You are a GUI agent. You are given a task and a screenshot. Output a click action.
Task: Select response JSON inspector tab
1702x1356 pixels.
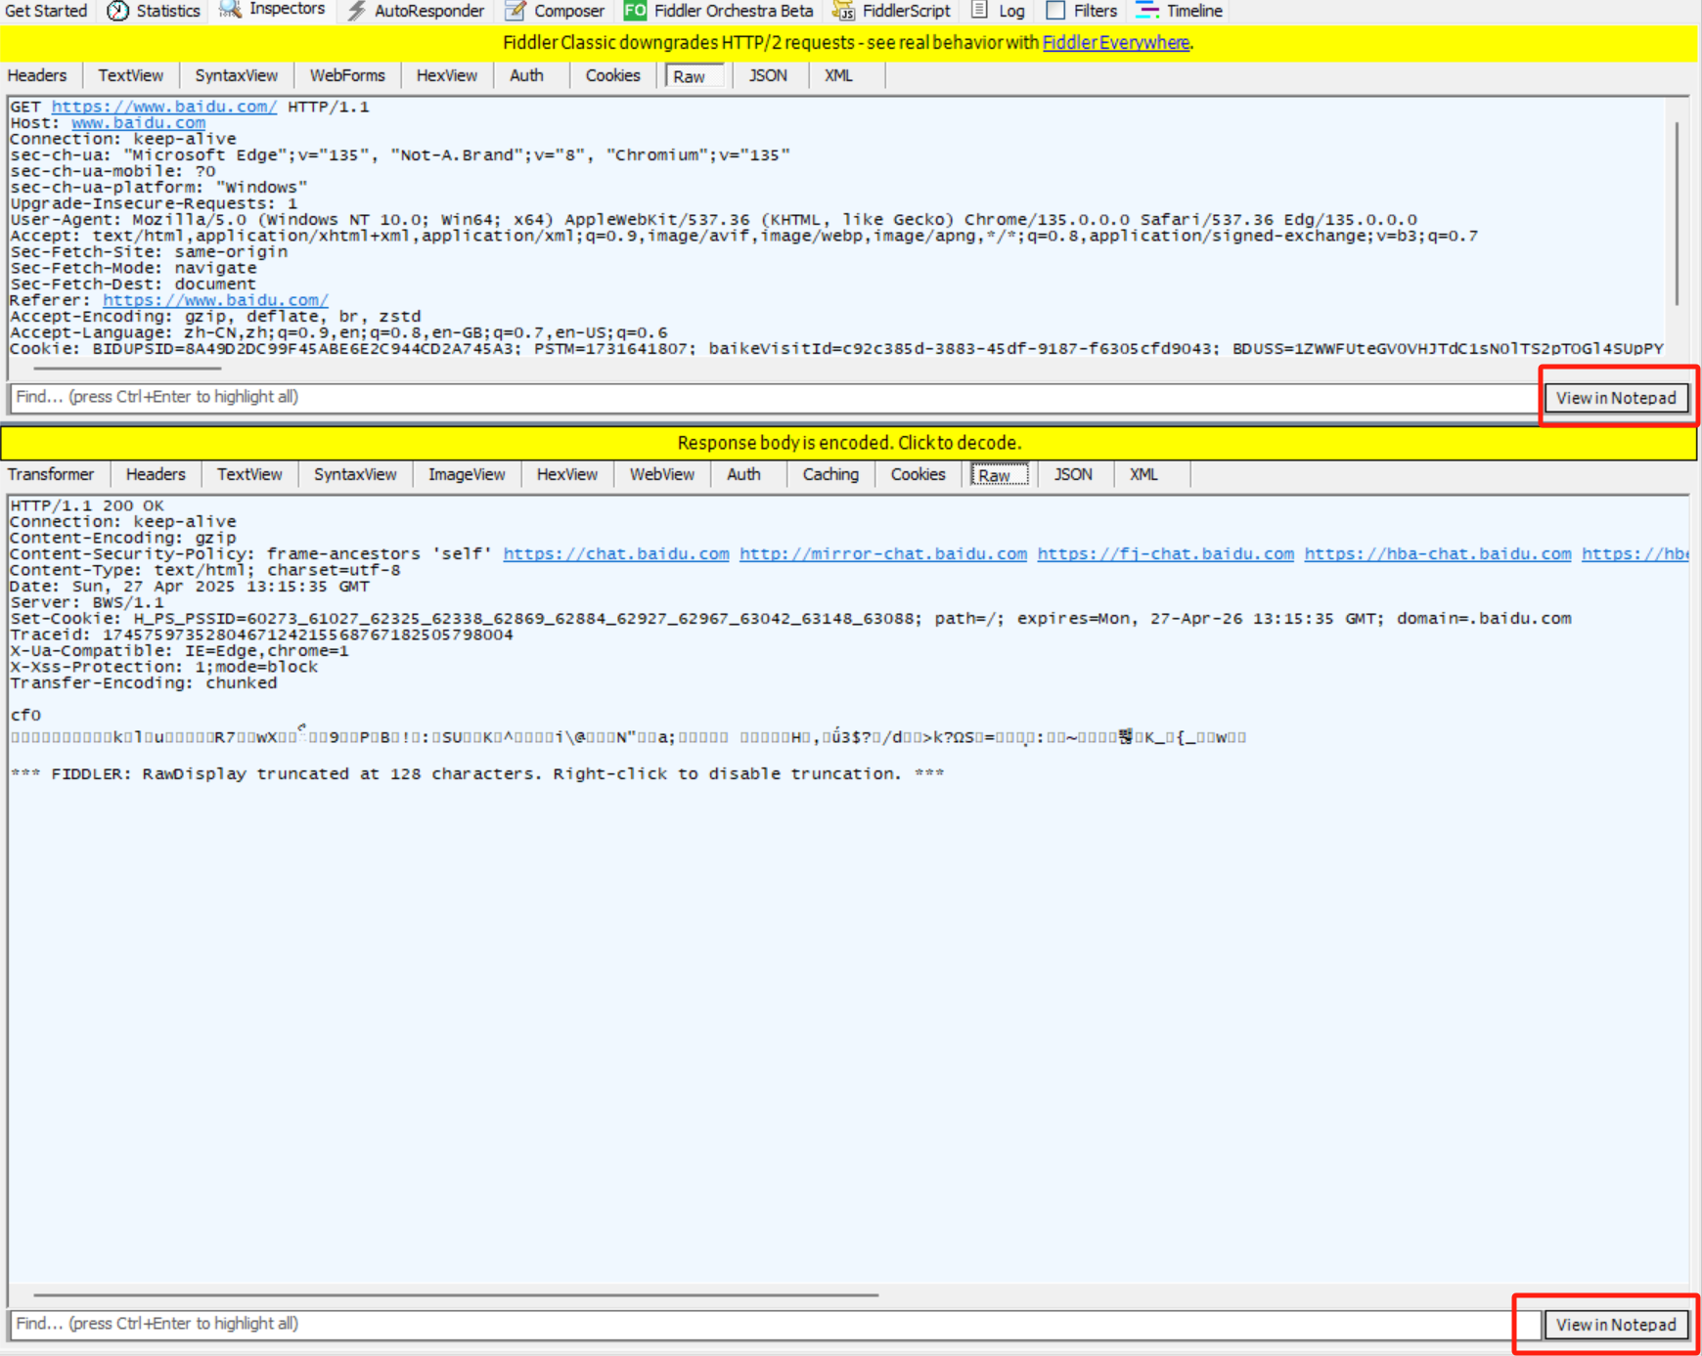[x=1073, y=475]
